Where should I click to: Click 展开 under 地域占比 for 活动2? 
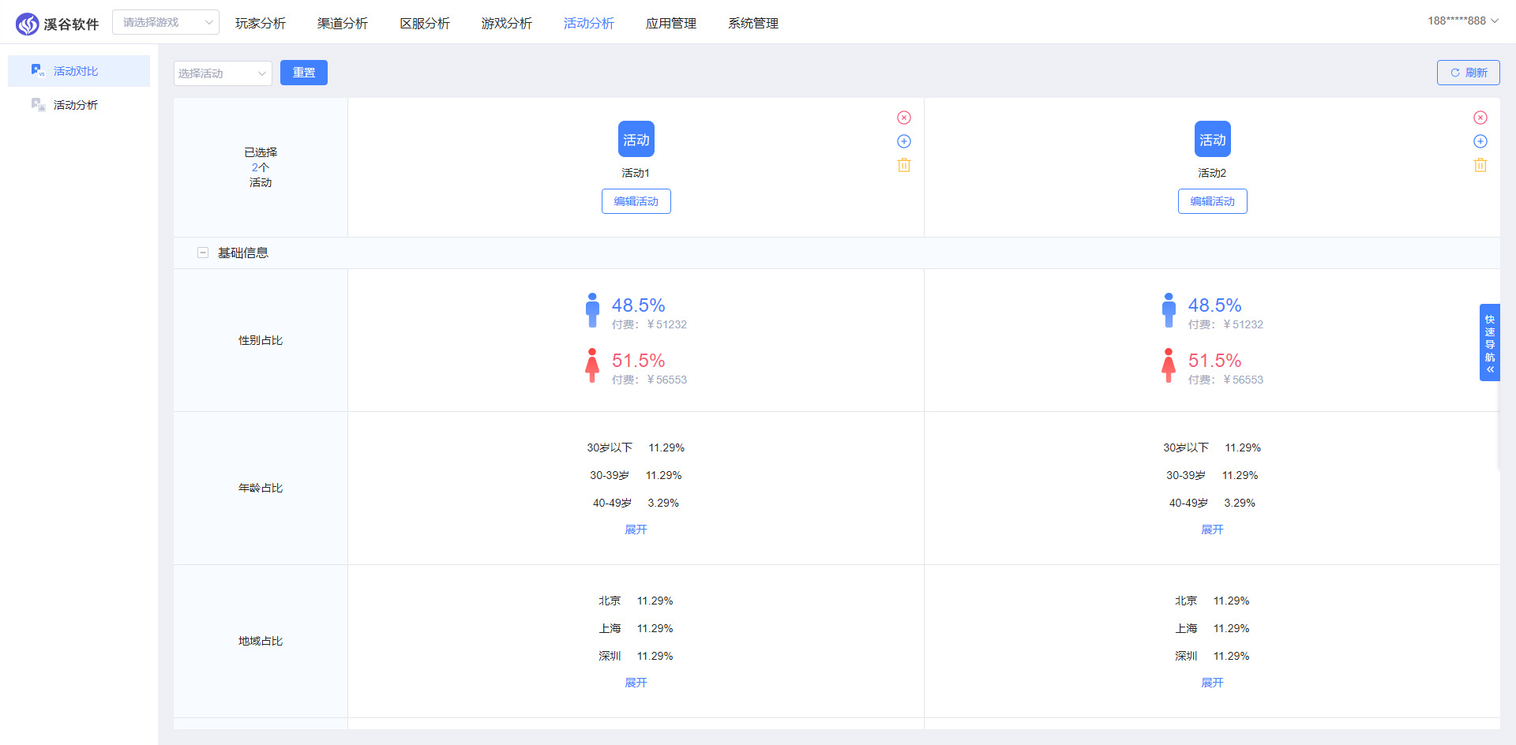[x=1212, y=683]
